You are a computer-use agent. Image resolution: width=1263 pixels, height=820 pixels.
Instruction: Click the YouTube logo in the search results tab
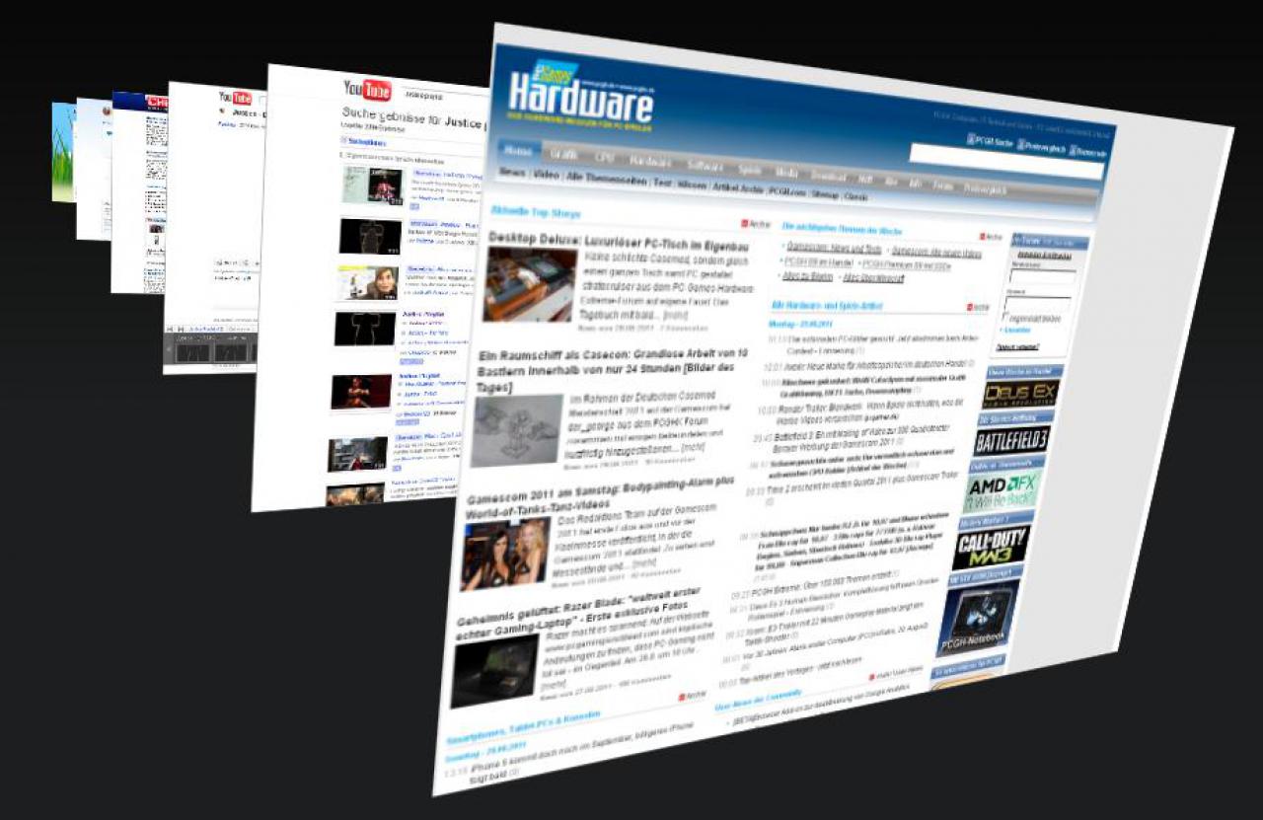(367, 90)
